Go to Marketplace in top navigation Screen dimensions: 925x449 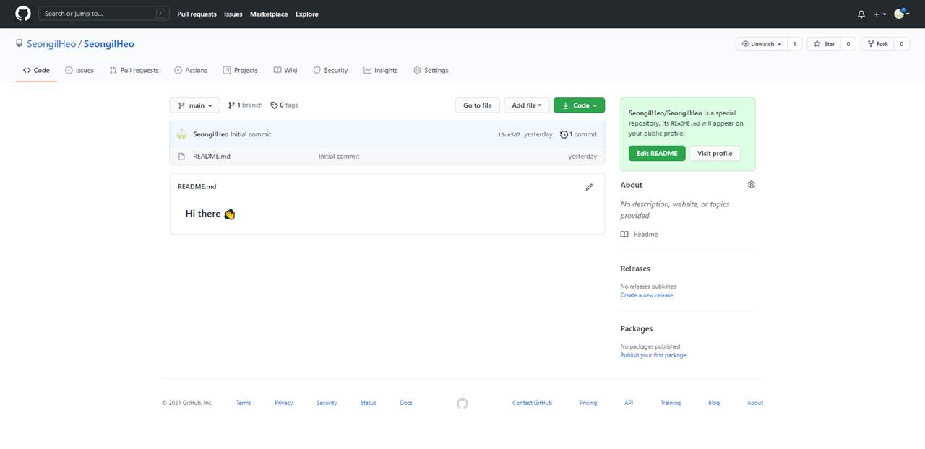coord(269,14)
